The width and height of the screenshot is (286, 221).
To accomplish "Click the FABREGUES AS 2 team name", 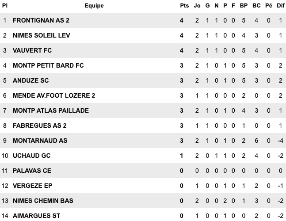I will 40,126.
